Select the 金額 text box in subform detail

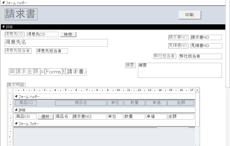click(181, 117)
